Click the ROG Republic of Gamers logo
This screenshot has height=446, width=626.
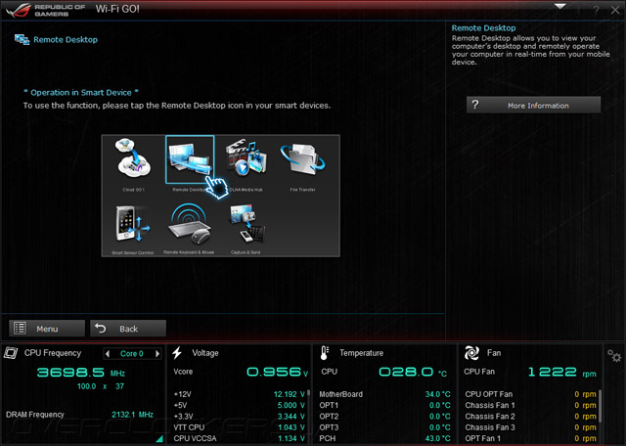(45, 10)
